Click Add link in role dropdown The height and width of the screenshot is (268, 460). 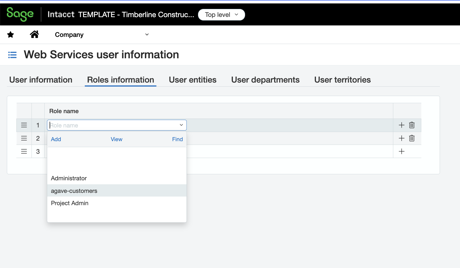tap(56, 139)
